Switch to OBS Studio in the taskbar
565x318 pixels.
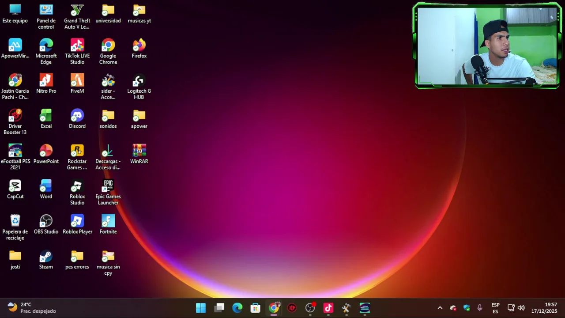click(x=310, y=308)
